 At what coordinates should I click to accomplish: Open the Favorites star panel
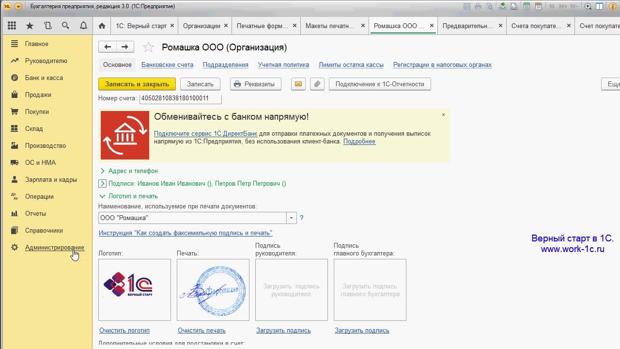30,26
